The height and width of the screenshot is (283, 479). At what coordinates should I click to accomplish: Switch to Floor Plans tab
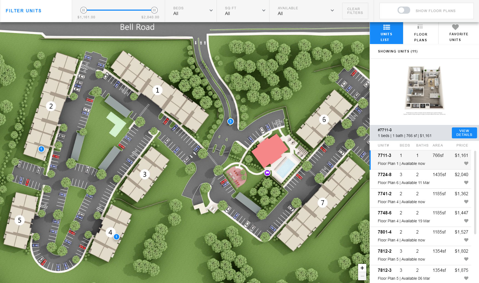[421, 33]
